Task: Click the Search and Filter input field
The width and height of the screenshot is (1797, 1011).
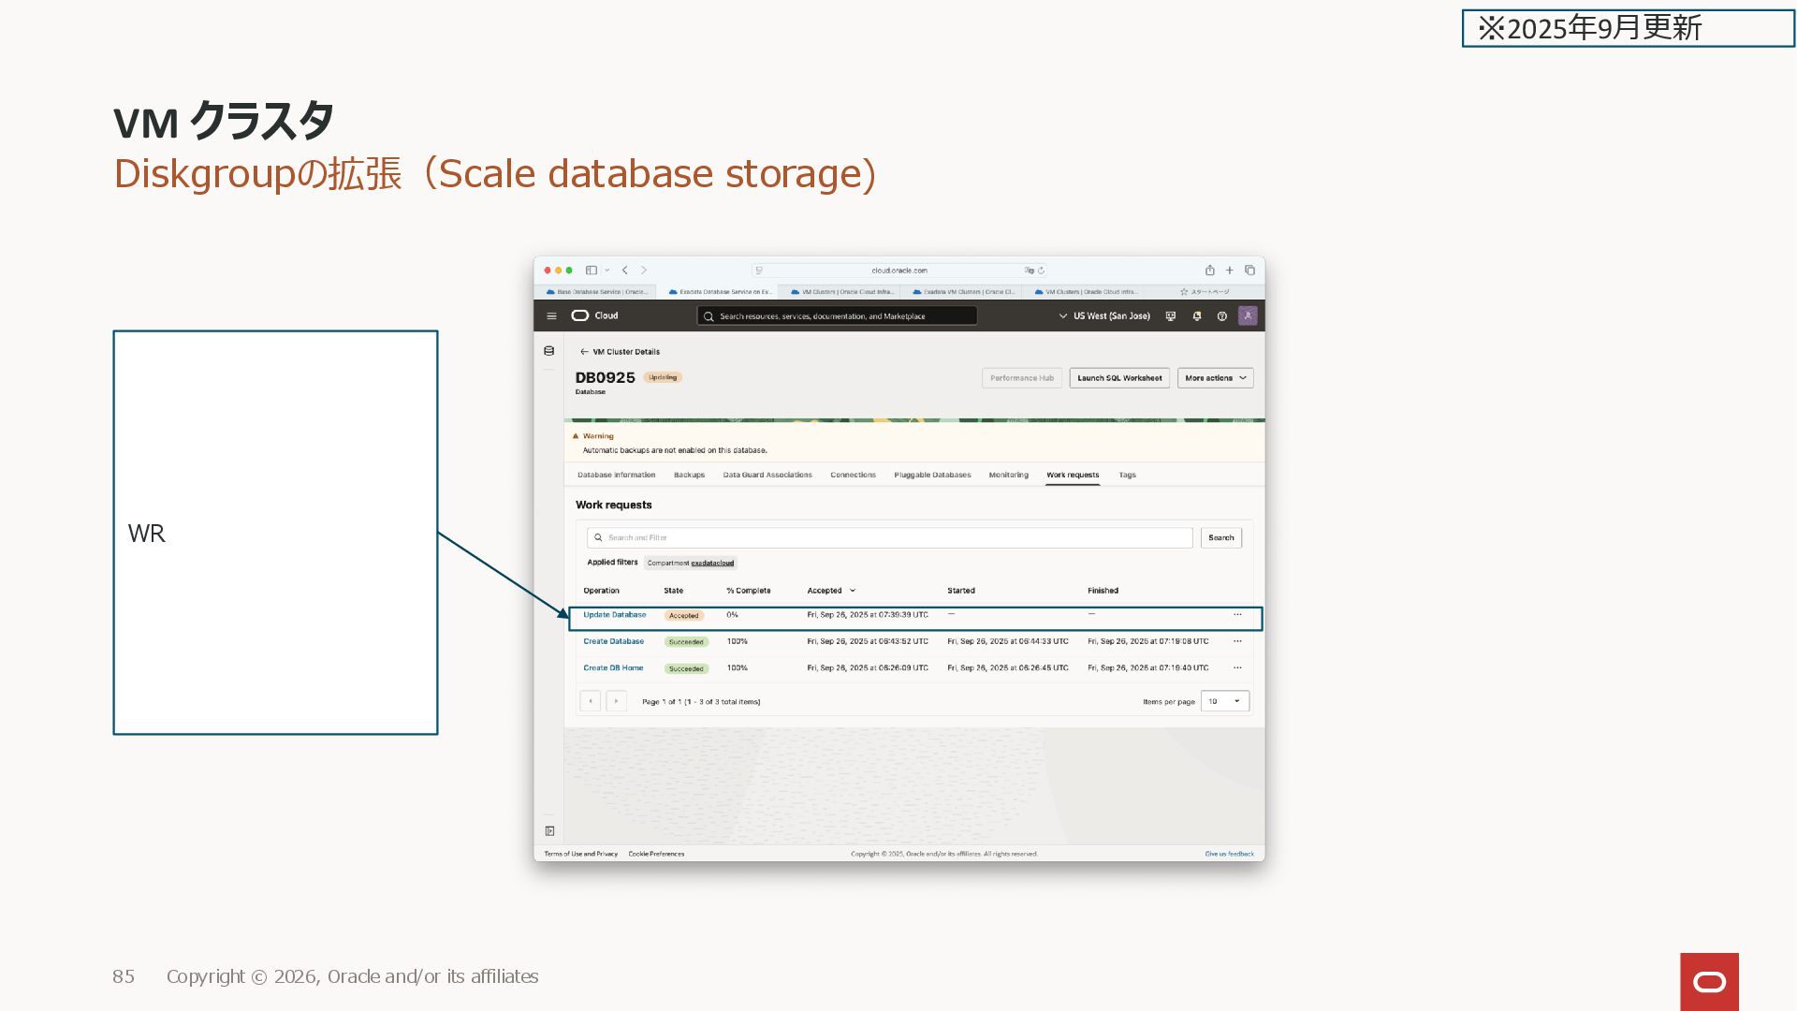Action: (889, 538)
